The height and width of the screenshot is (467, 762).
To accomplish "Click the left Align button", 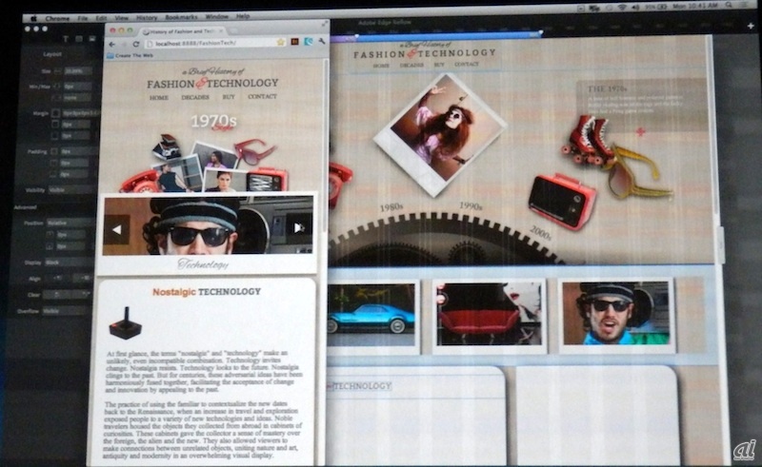I will tap(57, 278).
